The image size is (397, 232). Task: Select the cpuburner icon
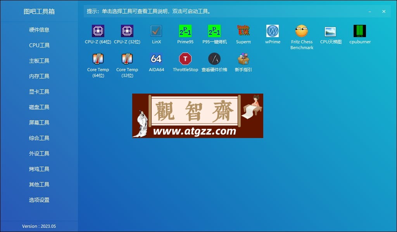(360, 31)
